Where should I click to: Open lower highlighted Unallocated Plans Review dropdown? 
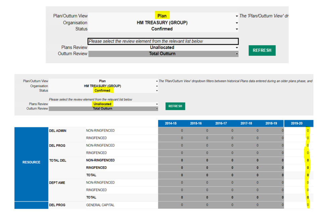(x=157, y=104)
